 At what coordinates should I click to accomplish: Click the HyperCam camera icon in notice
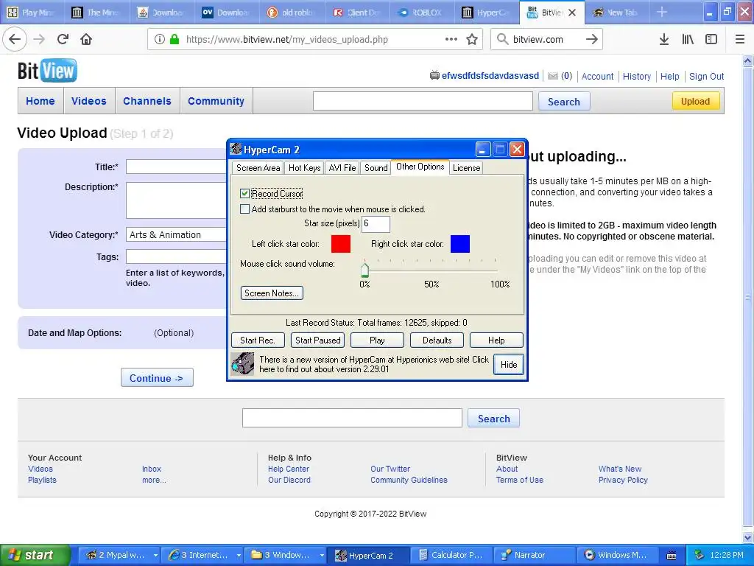[x=243, y=364]
